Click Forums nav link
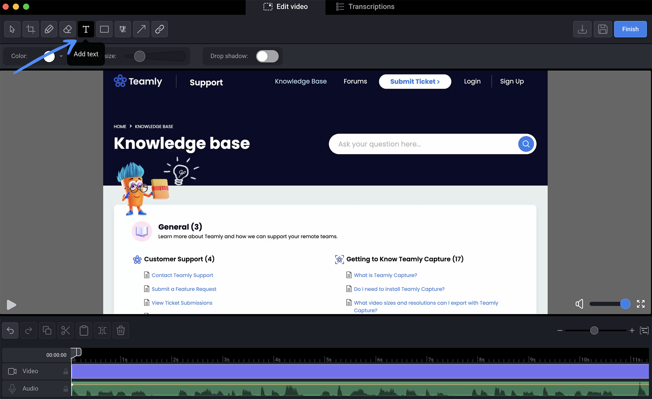The width and height of the screenshot is (652, 399). 355,81
